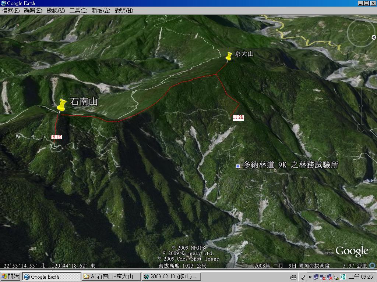The width and height of the screenshot is (377, 282).
Task: Open the 檔案 (File) menu
Action: click(x=11, y=11)
